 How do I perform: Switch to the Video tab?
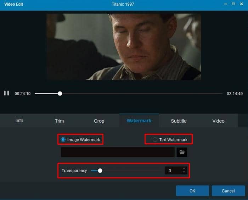(x=219, y=121)
